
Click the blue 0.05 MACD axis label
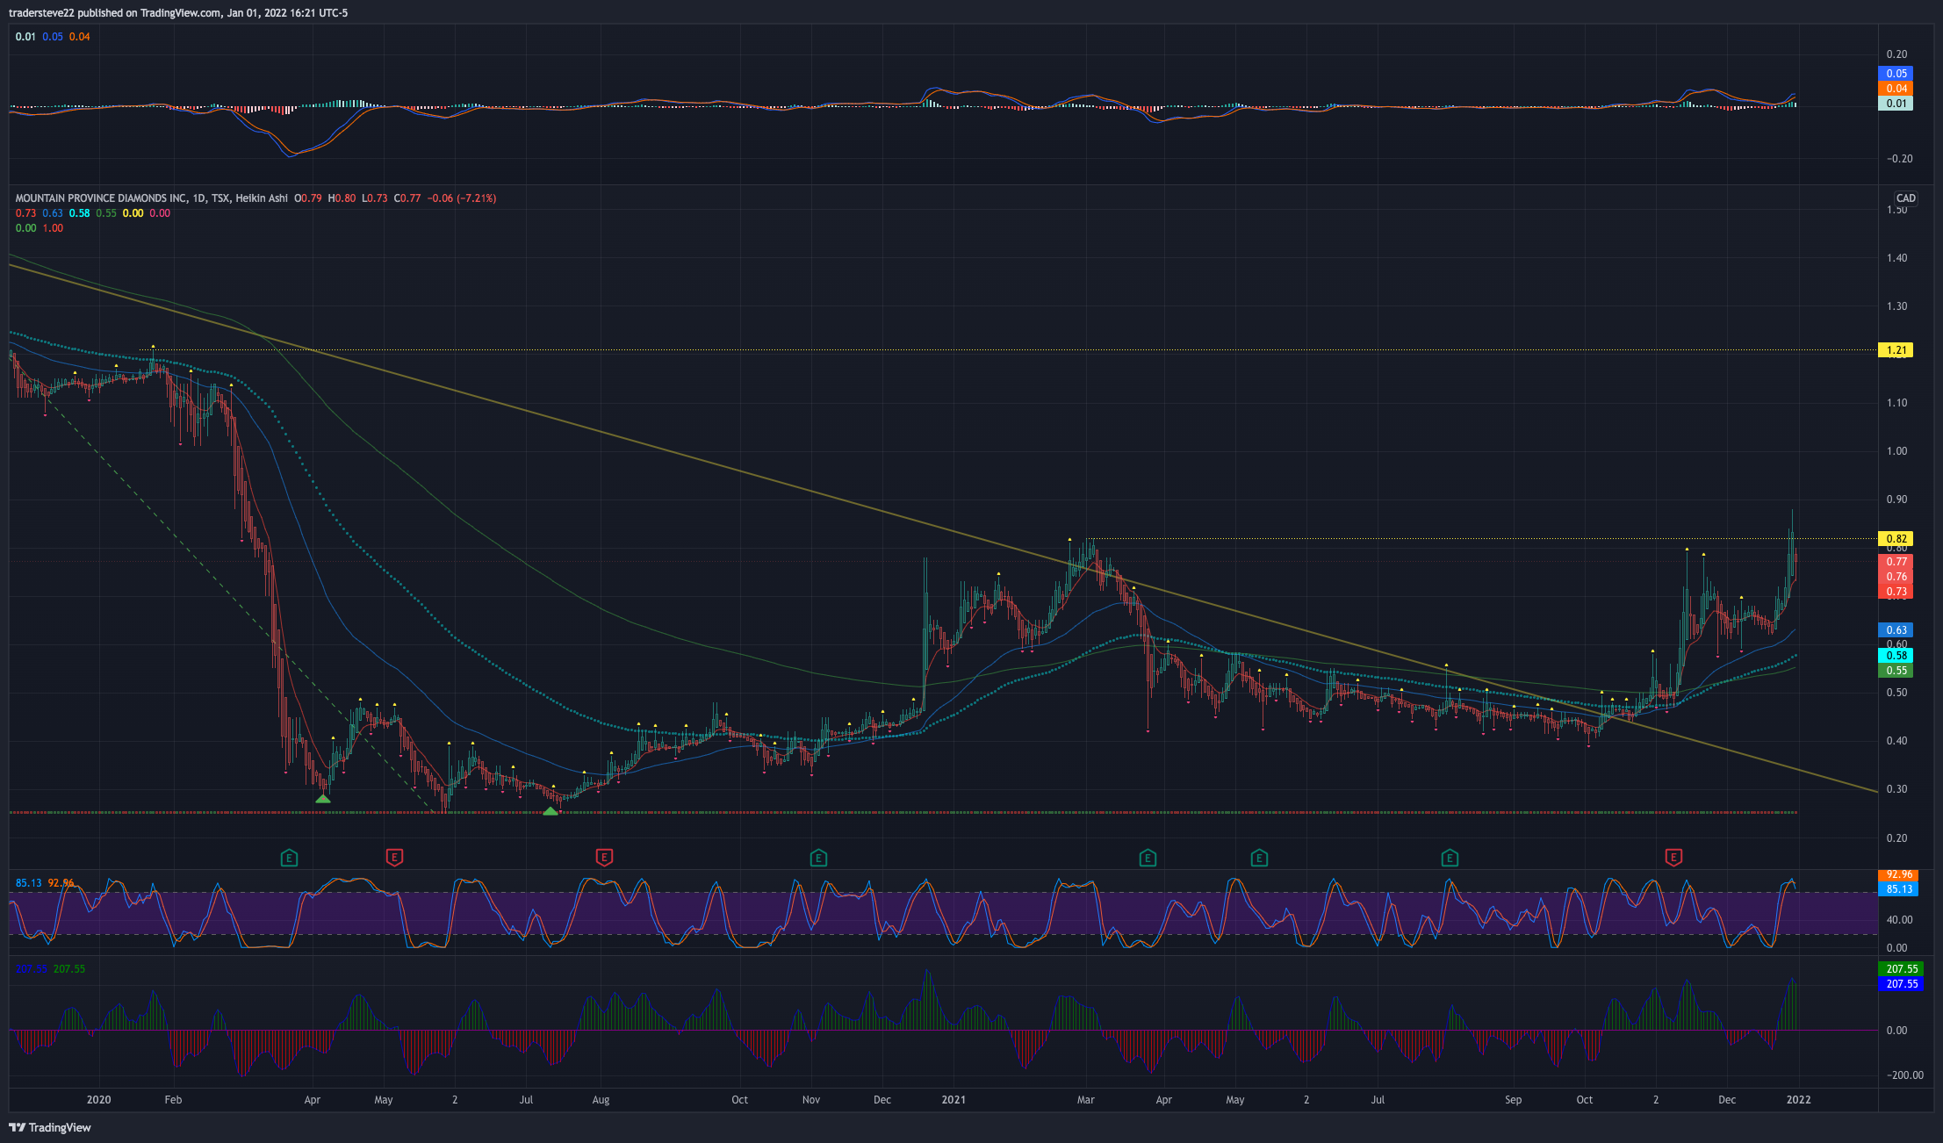pos(1896,74)
